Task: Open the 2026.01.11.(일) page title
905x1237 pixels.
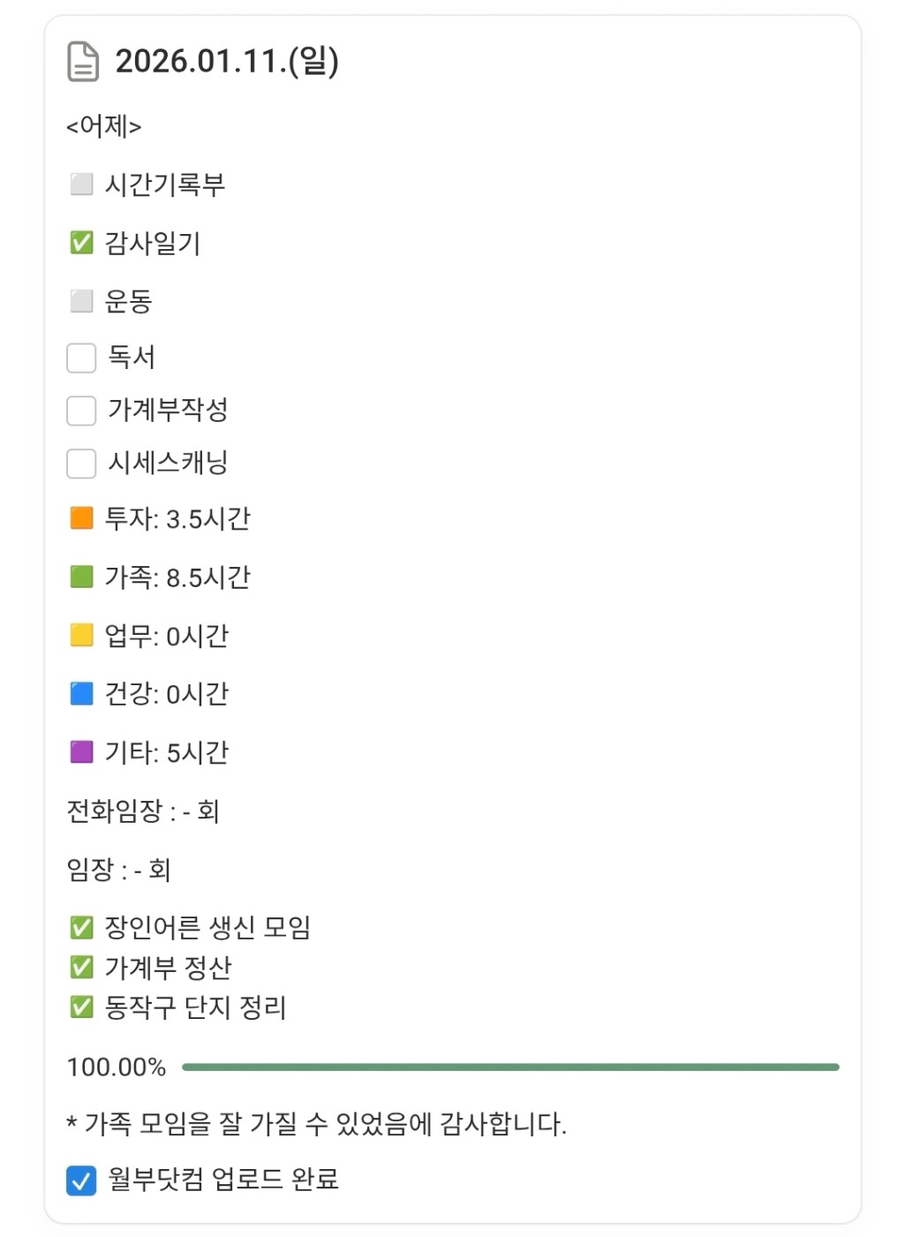Action: pos(227,61)
